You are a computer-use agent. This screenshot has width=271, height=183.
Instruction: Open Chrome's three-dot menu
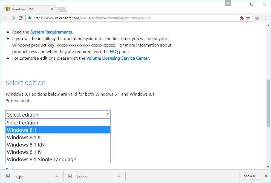266,18
